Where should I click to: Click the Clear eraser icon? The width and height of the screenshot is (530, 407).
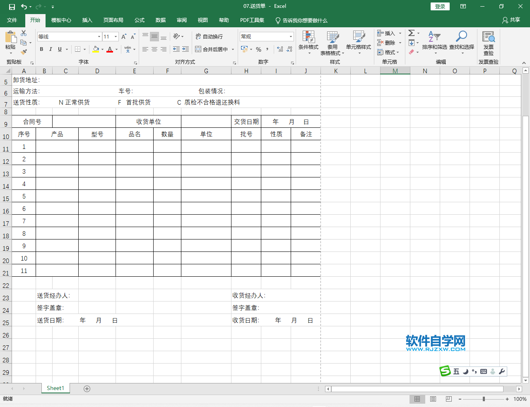(412, 52)
